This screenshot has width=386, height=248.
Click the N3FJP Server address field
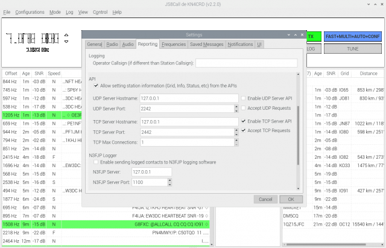pyautogui.click(x=151, y=172)
